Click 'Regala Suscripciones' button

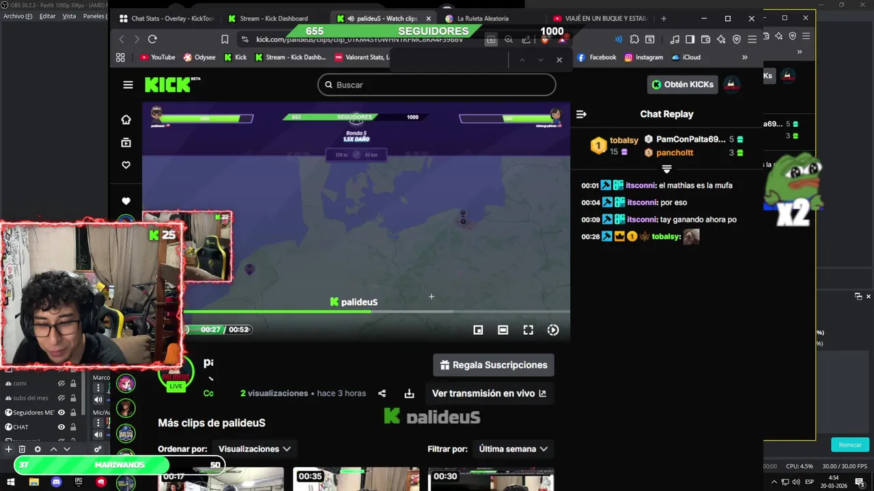click(494, 365)
